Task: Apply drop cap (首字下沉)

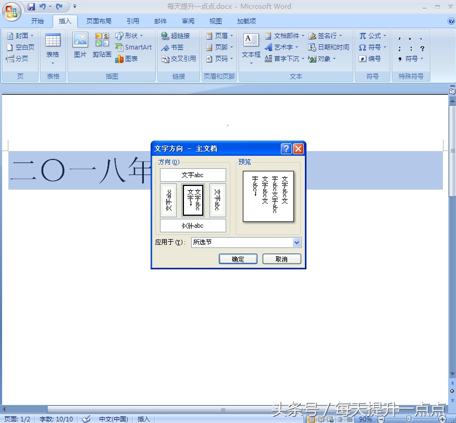Action: 285,59
